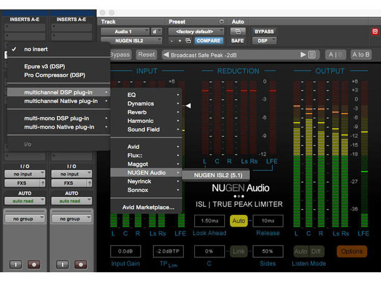Arm second channel red record button
This screenshot has height=281, width=381.
click(81, 264)
